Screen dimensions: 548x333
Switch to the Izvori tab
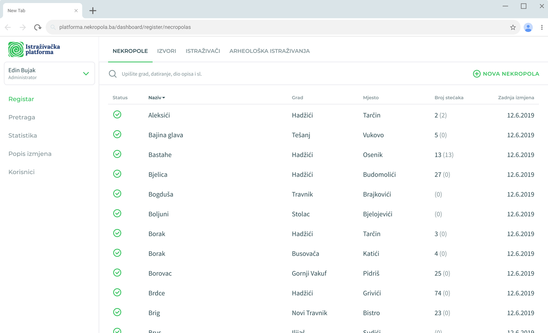[166, 51]
